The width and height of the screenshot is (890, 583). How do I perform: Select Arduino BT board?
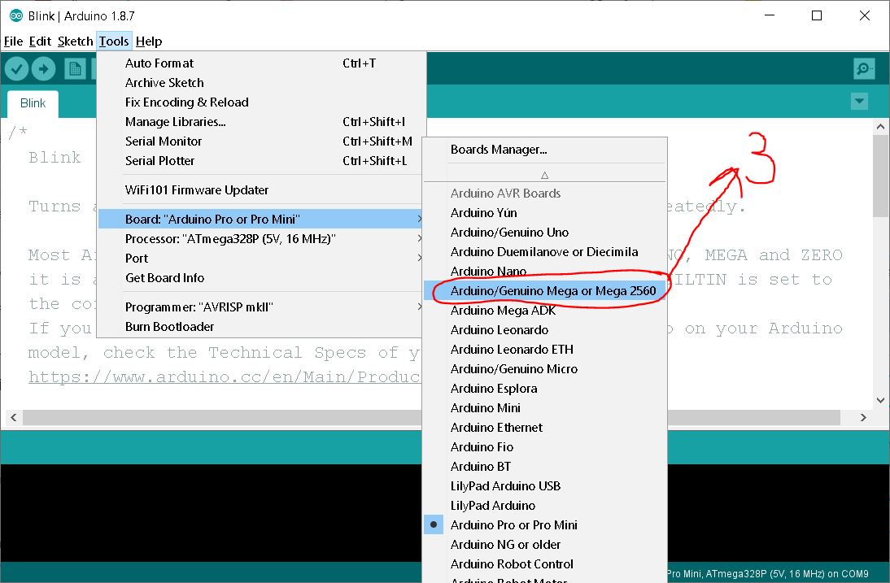coord(545,467)
